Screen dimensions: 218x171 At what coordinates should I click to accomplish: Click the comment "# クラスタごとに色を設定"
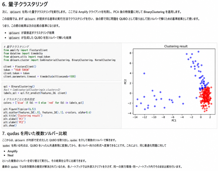tap(19, 99)
